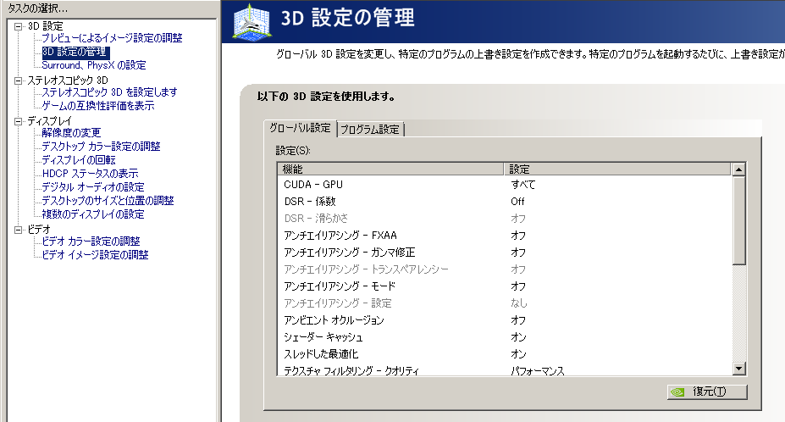Switch to the プログラム設定 tab
The image size is (785, 422).
[370, 130]
